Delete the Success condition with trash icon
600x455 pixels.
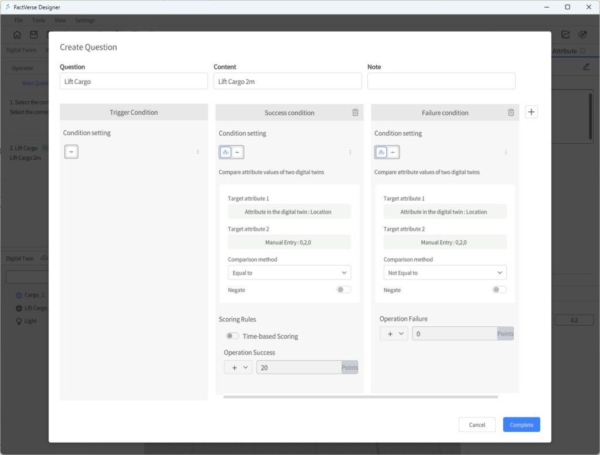[355, 112]
